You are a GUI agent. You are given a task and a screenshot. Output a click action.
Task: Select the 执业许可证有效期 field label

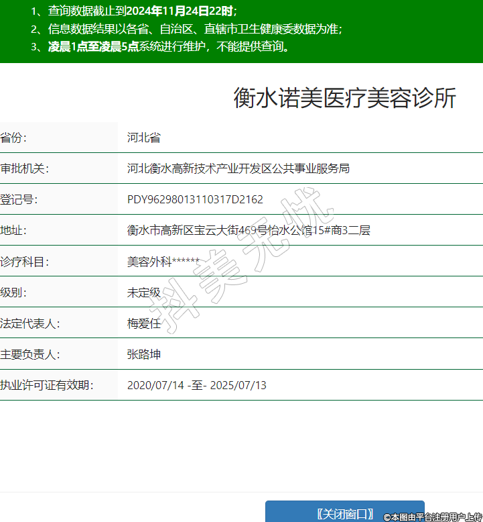pyautogui.click(x=46, y=385)
